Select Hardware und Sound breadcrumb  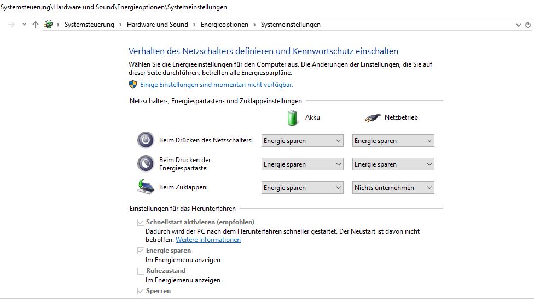click(x=158, y=25)
